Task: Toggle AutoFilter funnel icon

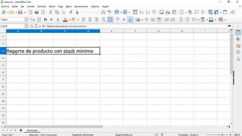Action: [x=154, y=12]
